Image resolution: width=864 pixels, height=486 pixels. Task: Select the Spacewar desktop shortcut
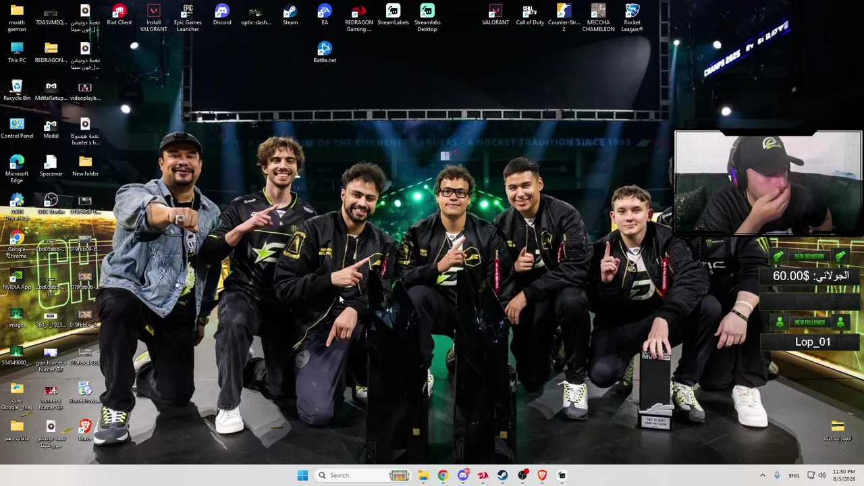(51, 167)
